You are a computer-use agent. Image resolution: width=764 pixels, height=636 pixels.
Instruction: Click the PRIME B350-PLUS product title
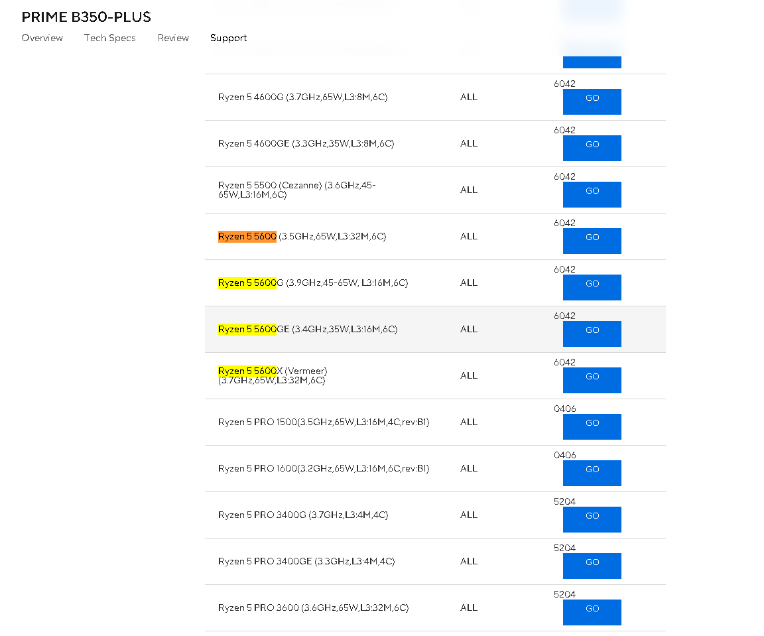click(x=86, y=17)
